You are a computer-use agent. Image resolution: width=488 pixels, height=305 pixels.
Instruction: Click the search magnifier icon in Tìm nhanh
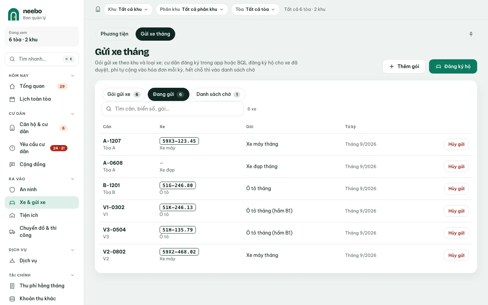point(12,59)
